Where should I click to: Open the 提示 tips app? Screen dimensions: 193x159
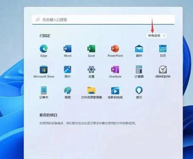tap(139, 92)
